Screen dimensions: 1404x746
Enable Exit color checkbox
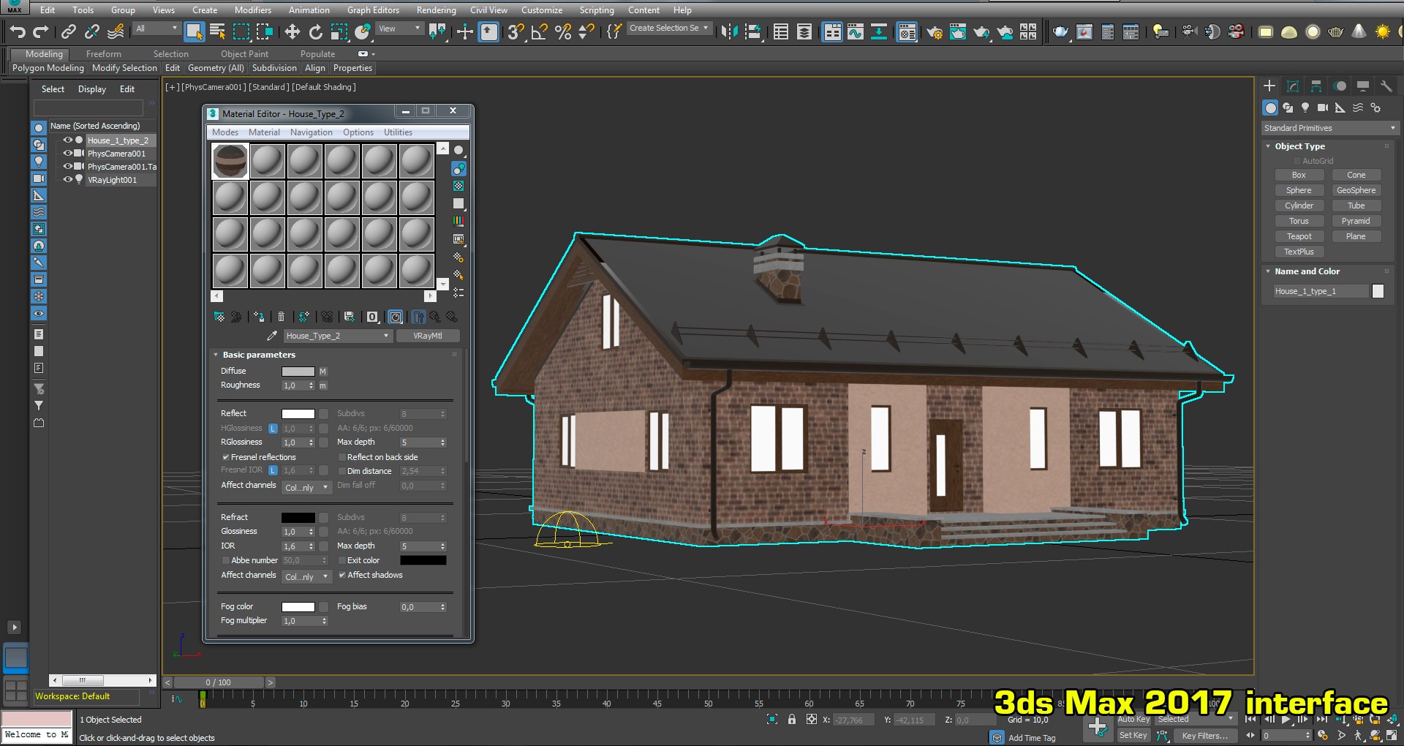[341, 560]
